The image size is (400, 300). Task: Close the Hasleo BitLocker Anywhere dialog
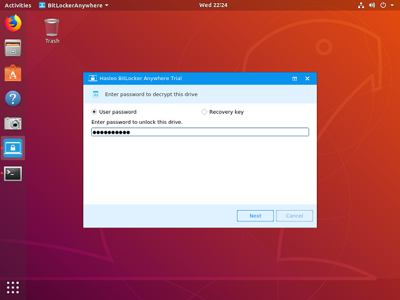pos(307,79)
